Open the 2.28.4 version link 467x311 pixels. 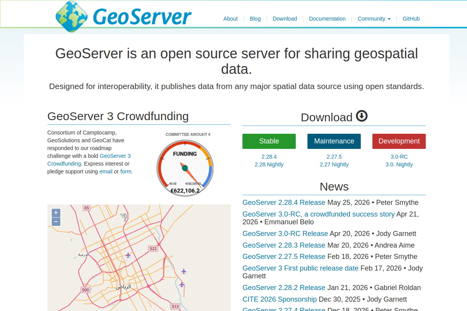coord(269,157)
